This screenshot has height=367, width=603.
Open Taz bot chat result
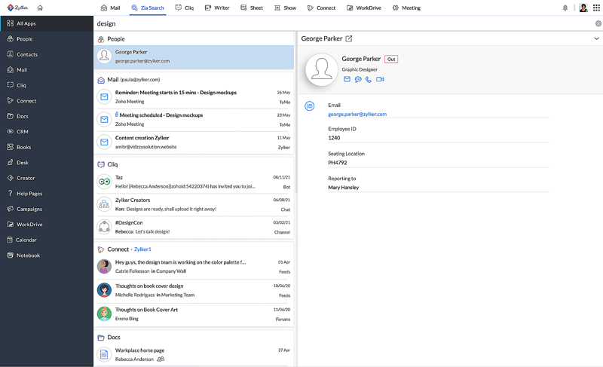194,182
